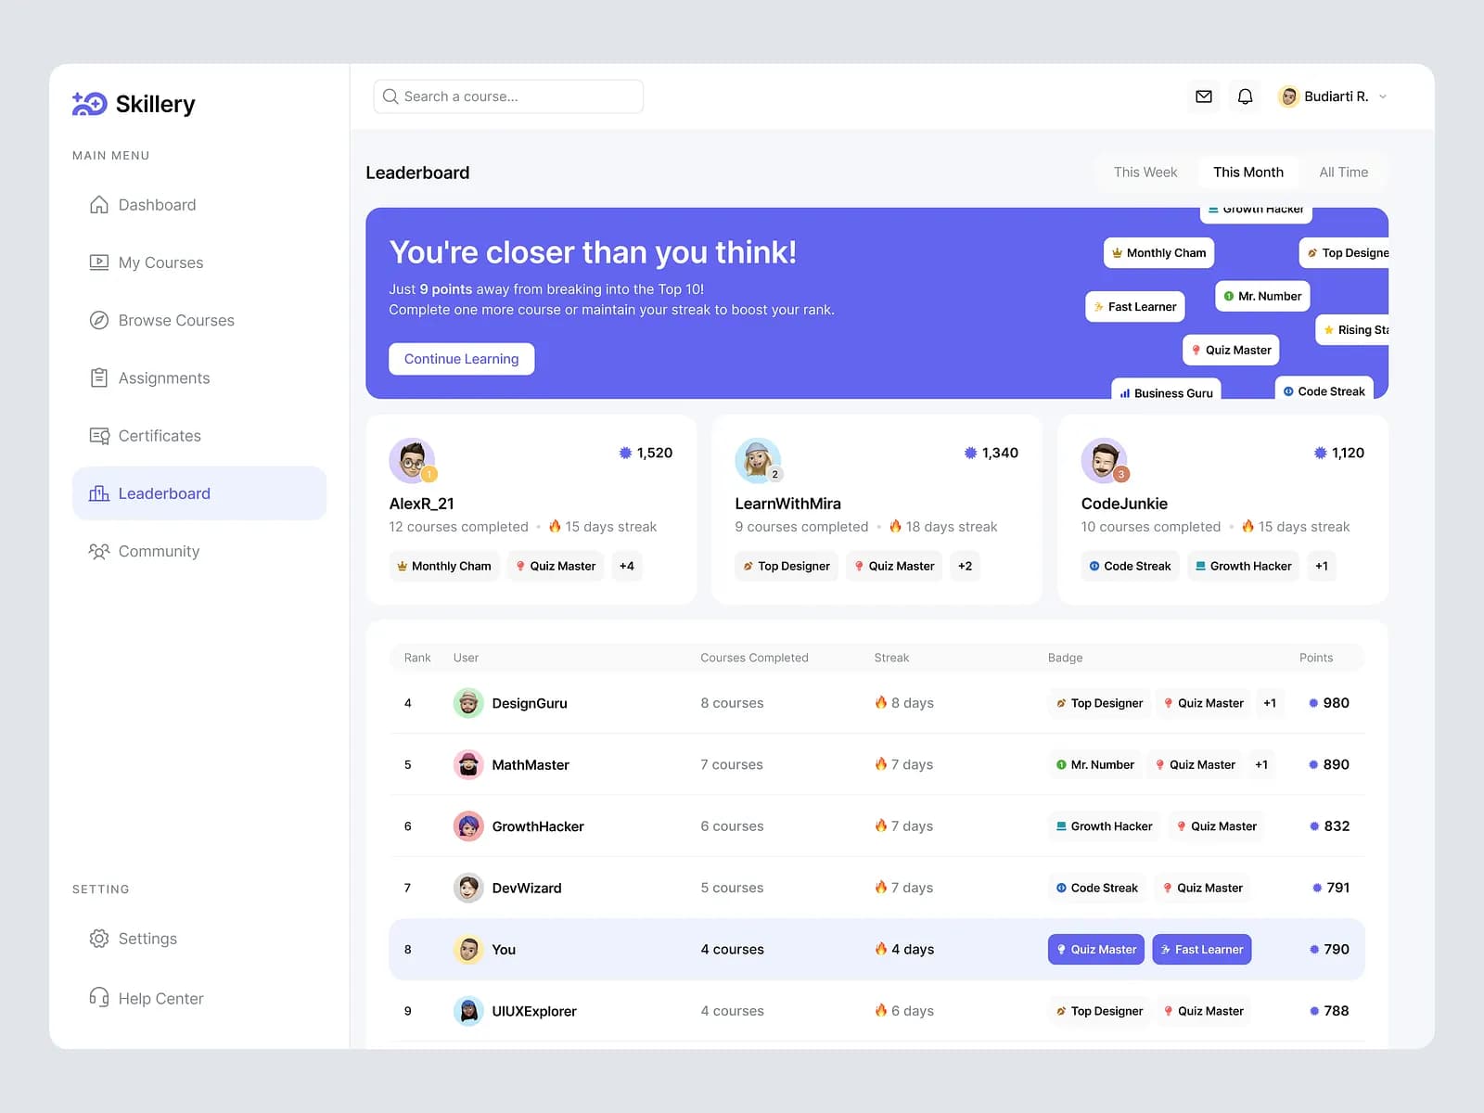Viewport: 1484px width, 1113px height.
Task: Open Browse Courses compass item
Action: (x=175, y=320)
